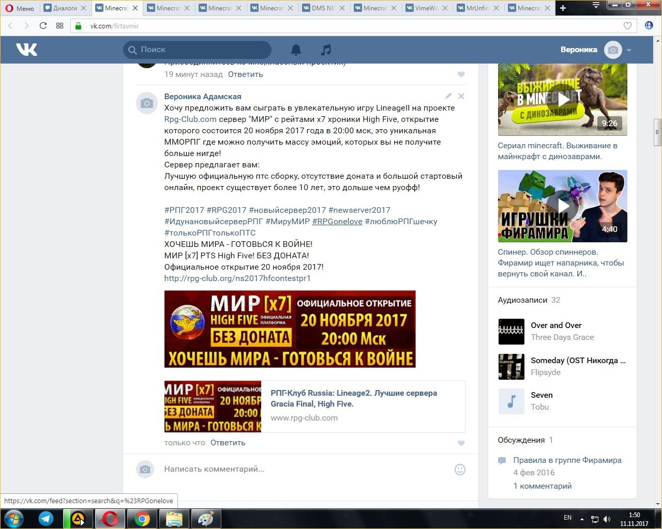Open artist Three Days Grace

coord(562,337)
